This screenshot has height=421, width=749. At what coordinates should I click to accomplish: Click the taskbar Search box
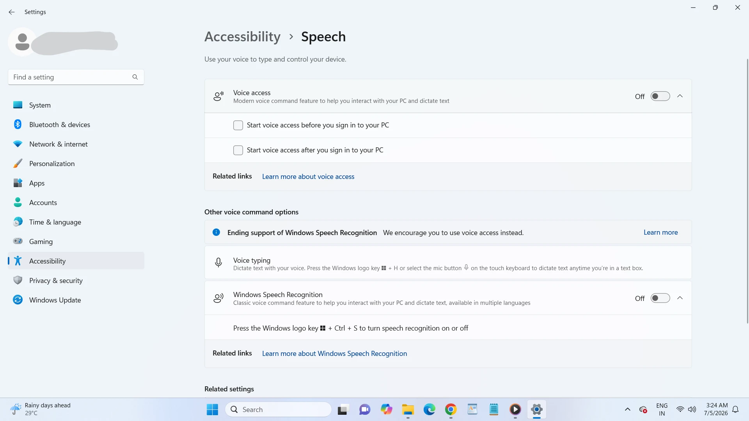point(278,409)
